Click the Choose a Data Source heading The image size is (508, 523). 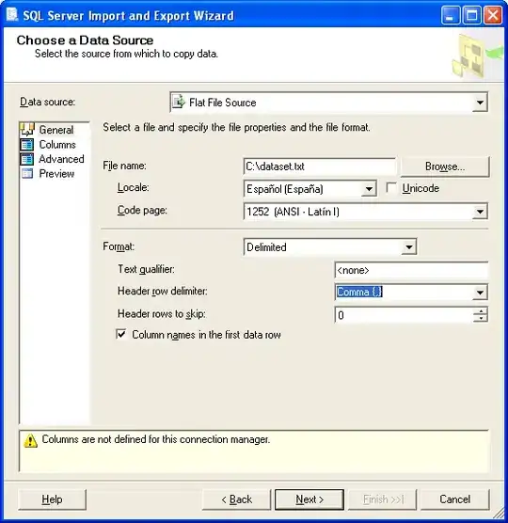tap(85, 40)
